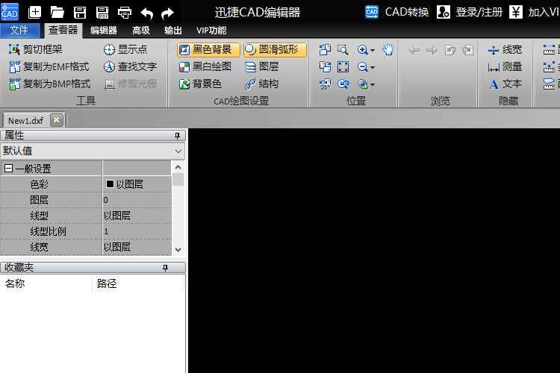Viewport: 560px width, 373px height.
Task: Open zoom in dropdown arrow
Action: [373, 50]
